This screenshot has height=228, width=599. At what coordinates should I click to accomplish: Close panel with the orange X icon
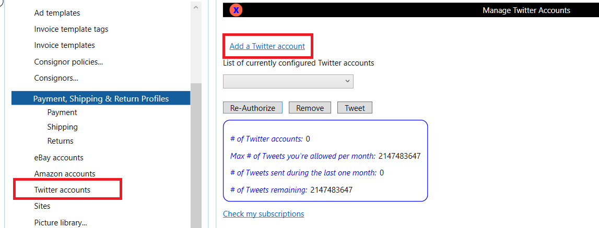(x=236, y=10)
